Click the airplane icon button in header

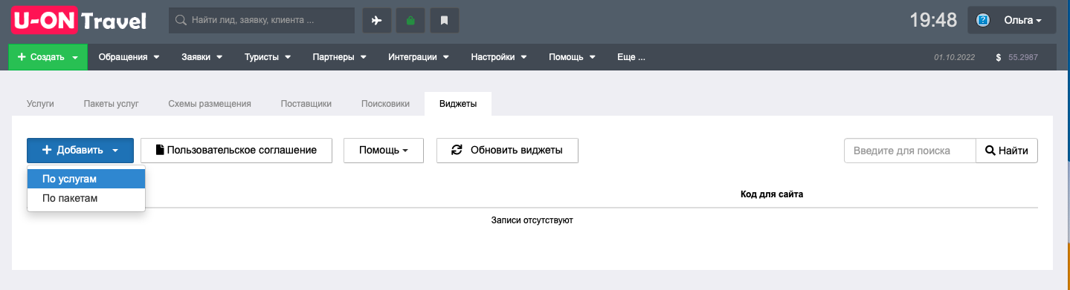coord(376,21)
